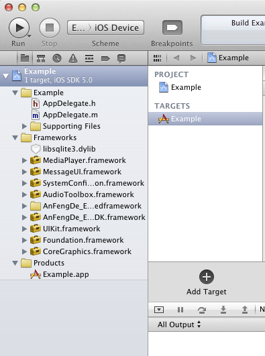This screenshot has width=265, height=356.
Task: Select the Example project row with iOS SDK 5.0
Action: click(x=74, y=76)
